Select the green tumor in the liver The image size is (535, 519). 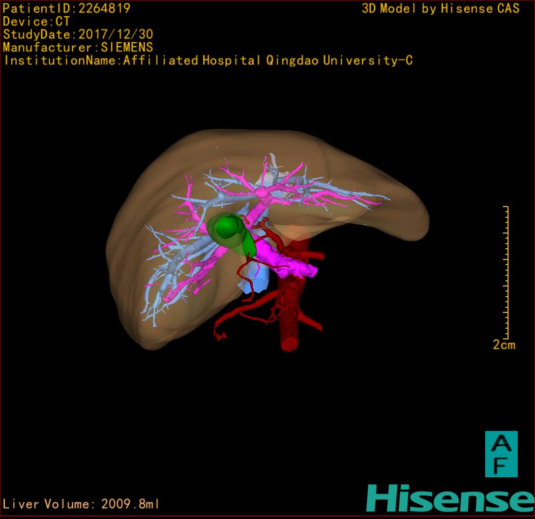[x=231, y=234]
